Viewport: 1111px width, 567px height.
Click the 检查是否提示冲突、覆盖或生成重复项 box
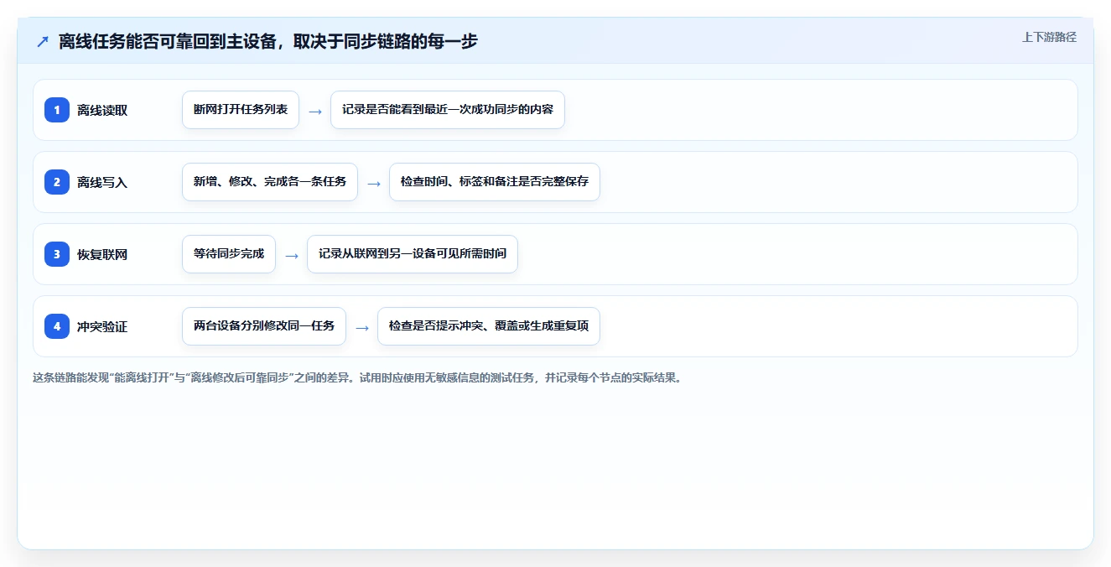(x=489, y=326)
